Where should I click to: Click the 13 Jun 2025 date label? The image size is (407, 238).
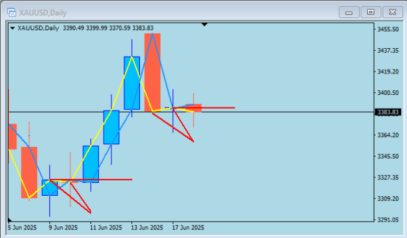coord(147,228)
